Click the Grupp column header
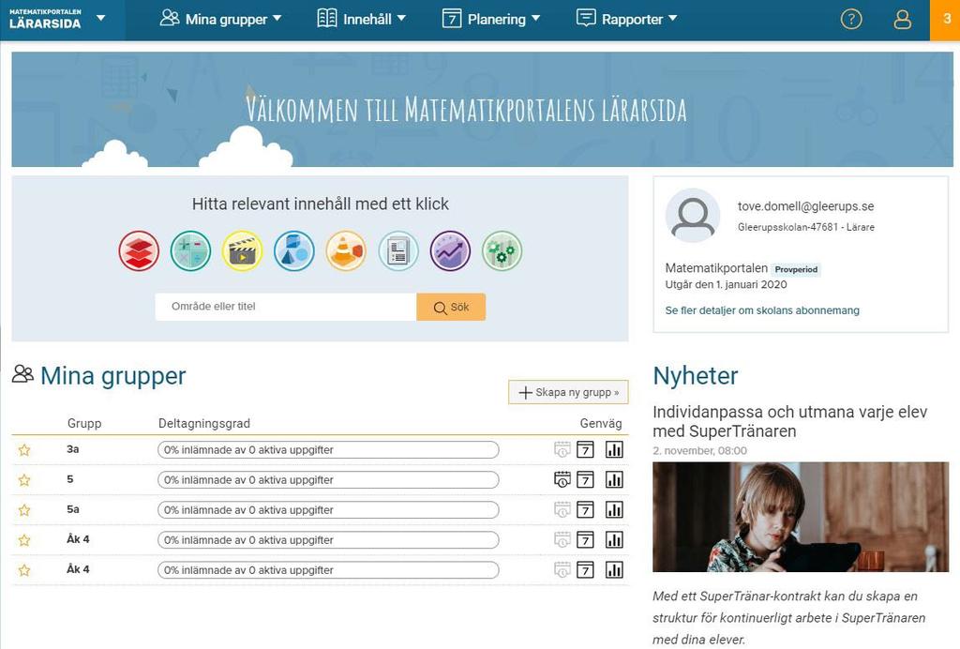This screenshot has height=649, width=960. pos(84,423)
